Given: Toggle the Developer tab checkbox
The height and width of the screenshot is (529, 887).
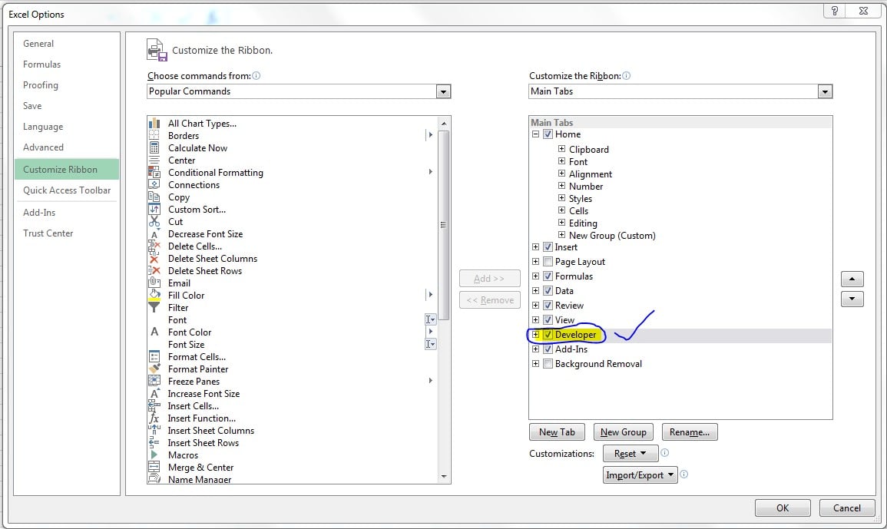Looking at the screenshot, I should 548,335.
